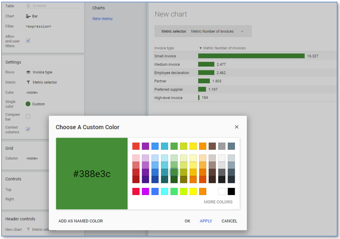The height and width of the screenshot is (239, 340).
Task: Click the MORE COLORS link
Action: point(218,202)
